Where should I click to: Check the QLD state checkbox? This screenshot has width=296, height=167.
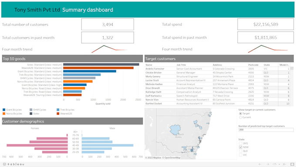tap(240, 151)
